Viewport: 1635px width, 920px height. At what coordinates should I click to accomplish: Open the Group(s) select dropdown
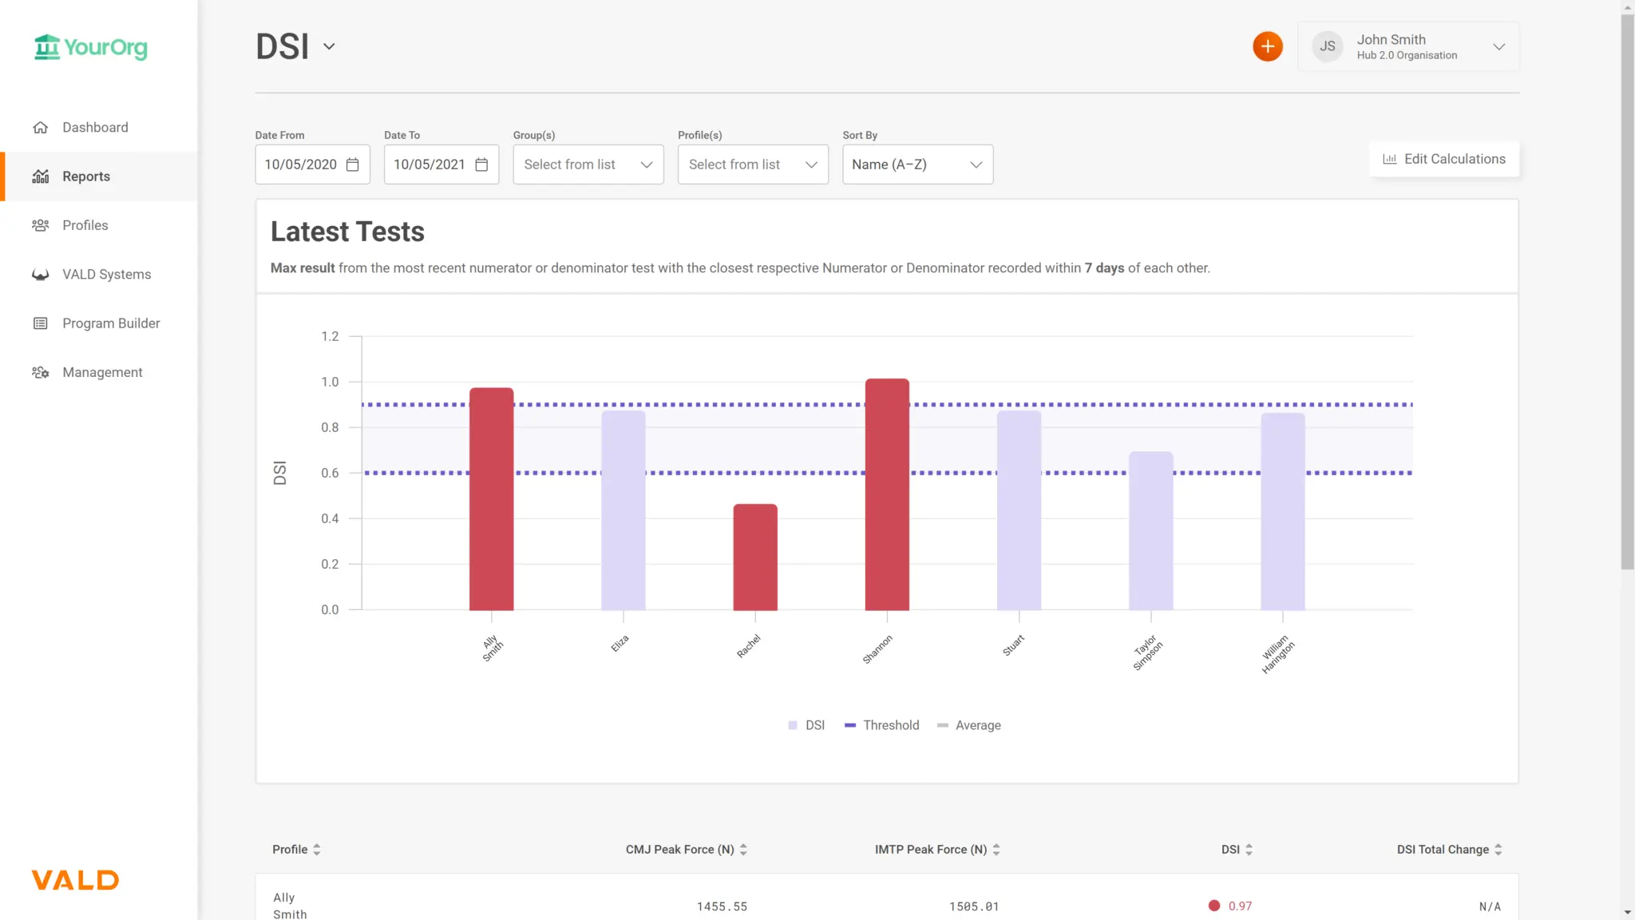[588, 165]
